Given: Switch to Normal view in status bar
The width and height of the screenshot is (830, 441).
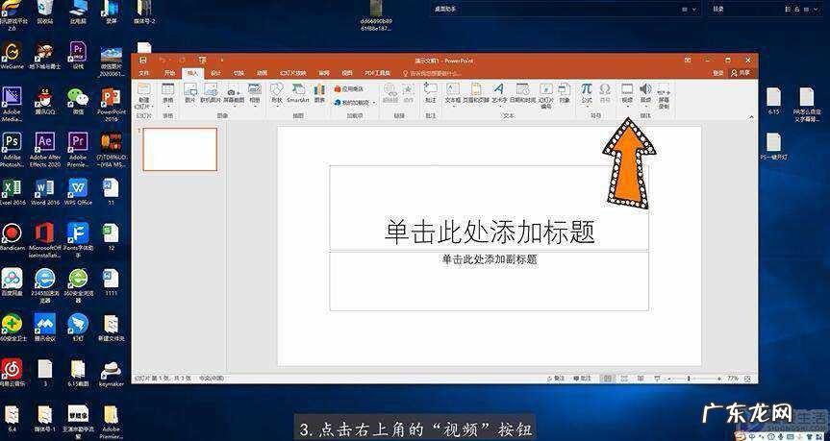Looking at the screenshot, I should tap(607, 379).
